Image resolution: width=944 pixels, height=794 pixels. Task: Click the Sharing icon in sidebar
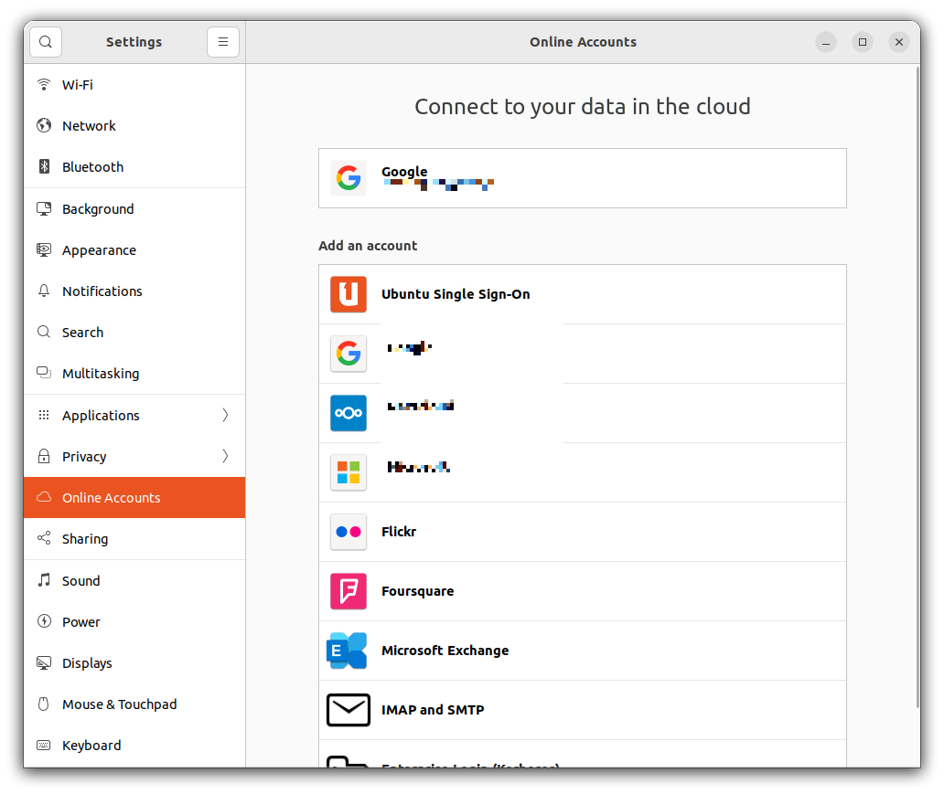44,538
